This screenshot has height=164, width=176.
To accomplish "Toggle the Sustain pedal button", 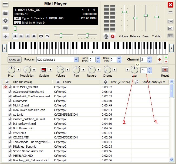I will [43, 70].
